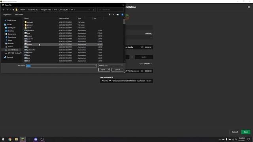Select the java-rmi application file
Image resolution: width=253 pixels, height=142 pixels.
coord(30,39)
